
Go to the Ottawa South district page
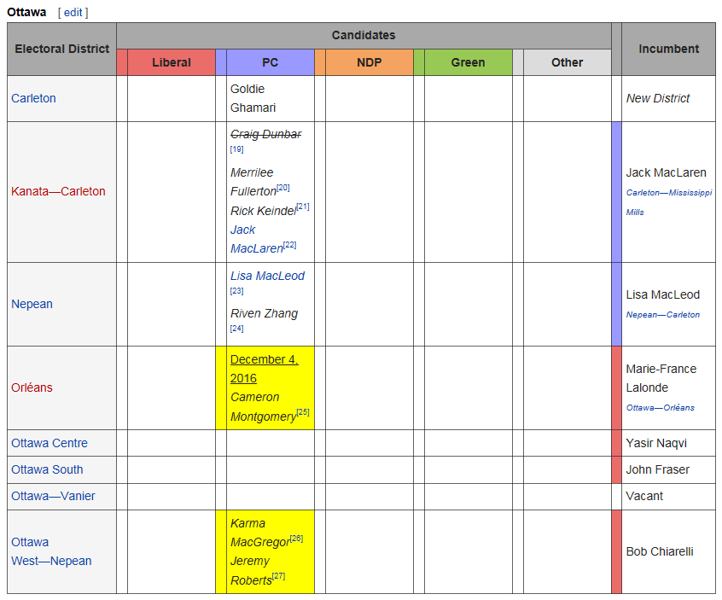point(47,469)
